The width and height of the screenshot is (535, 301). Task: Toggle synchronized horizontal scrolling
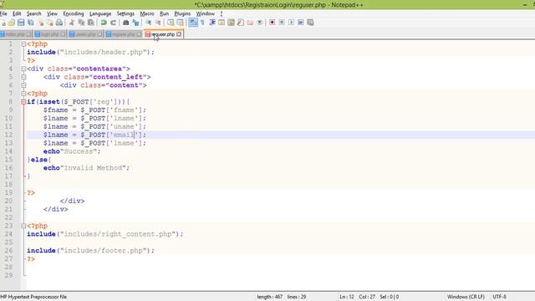[180, 23]
